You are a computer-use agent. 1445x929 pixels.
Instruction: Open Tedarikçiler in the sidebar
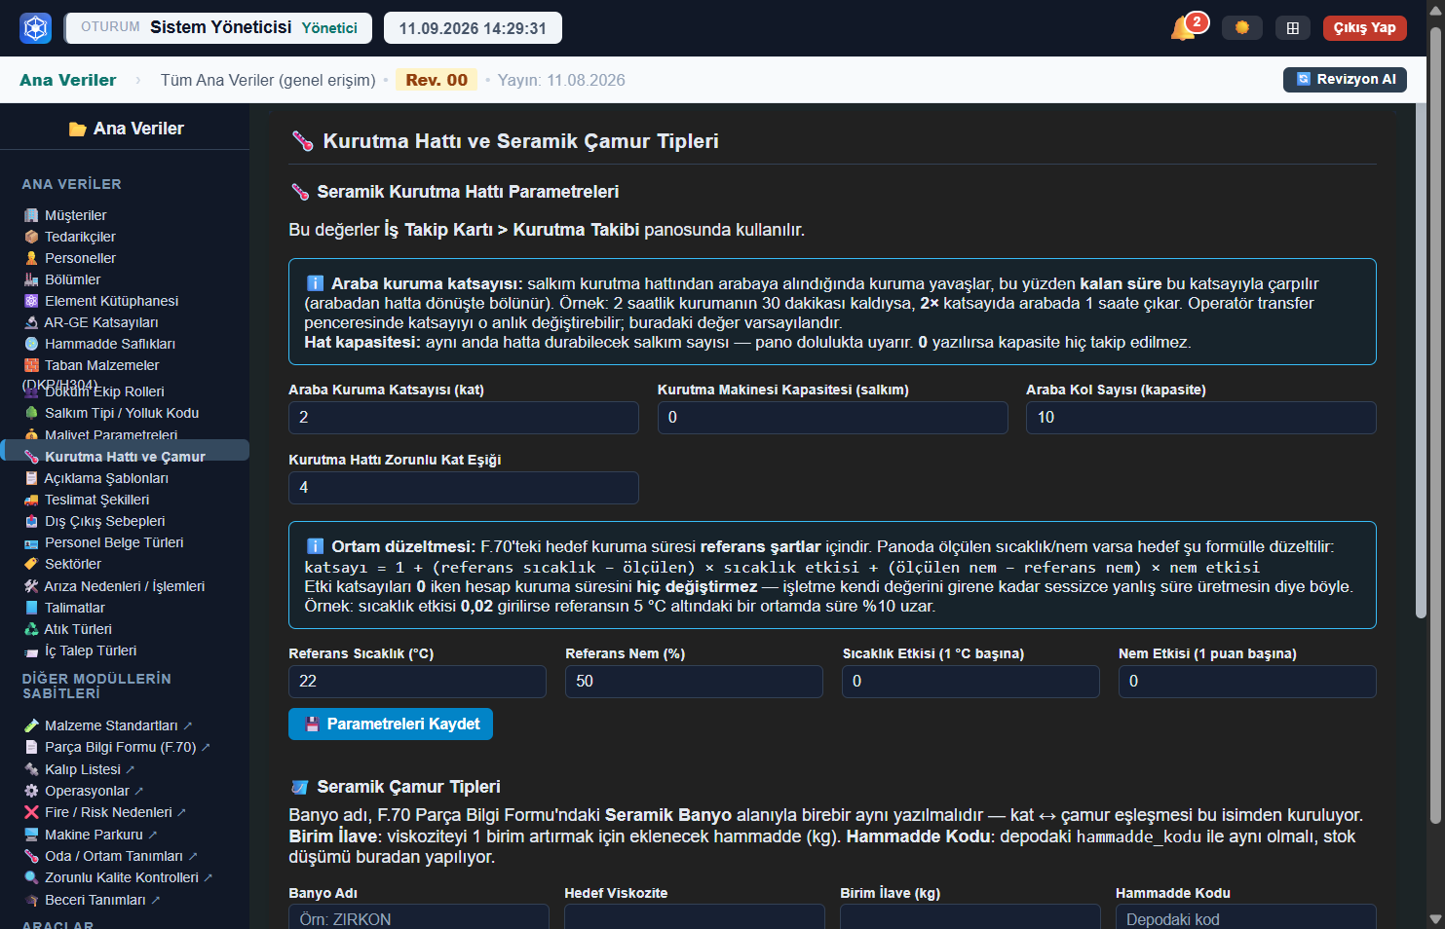click(x=80, y=237)
